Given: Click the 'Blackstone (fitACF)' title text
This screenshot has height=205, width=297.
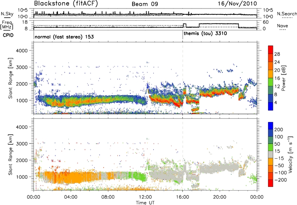Looking at the screenshot, I should [66, 3].
